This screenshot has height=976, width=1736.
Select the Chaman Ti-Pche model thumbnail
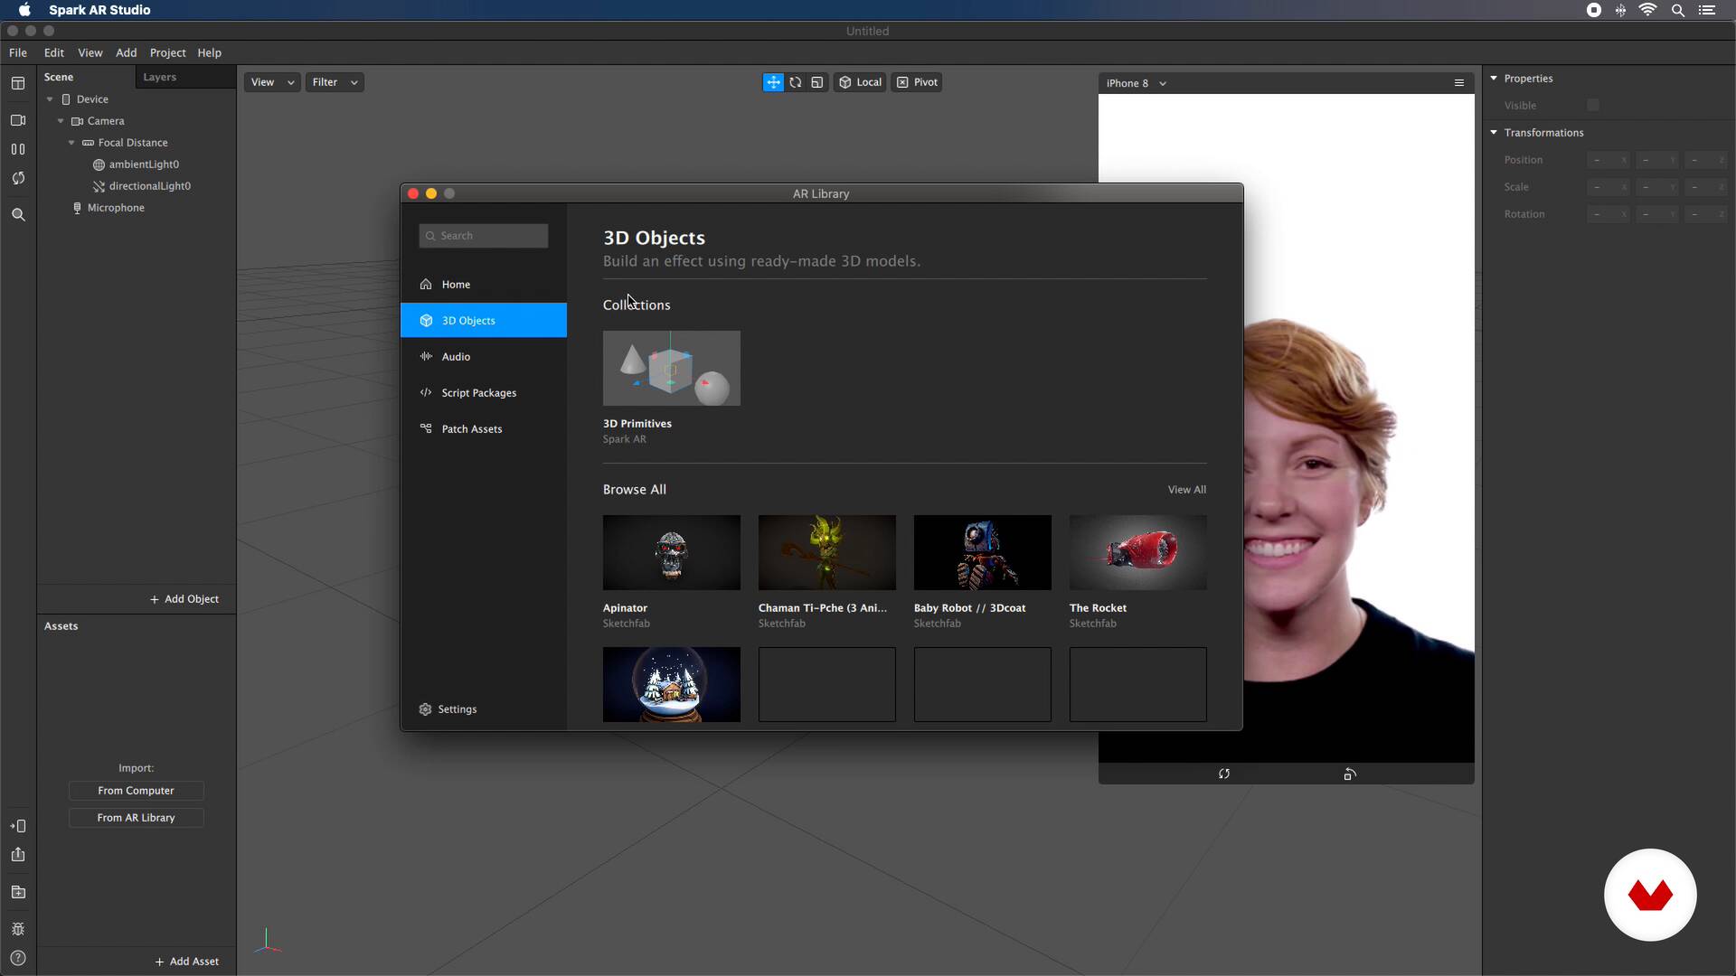(827, 552)
